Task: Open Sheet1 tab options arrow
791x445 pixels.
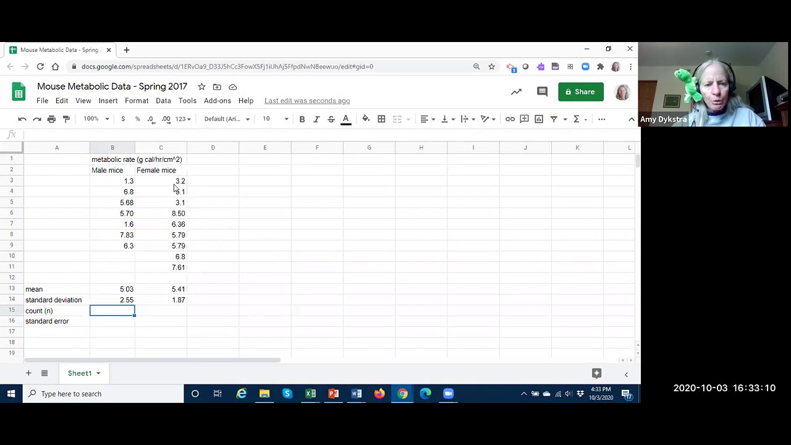Action: 98,373
